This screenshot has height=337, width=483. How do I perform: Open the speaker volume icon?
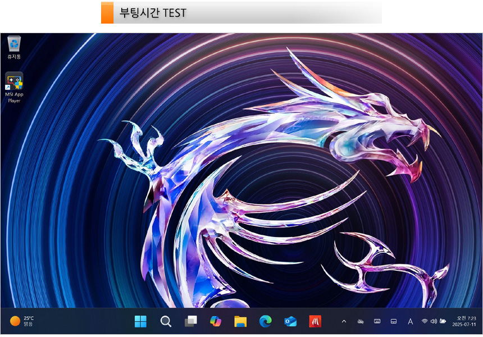(434, 321)
